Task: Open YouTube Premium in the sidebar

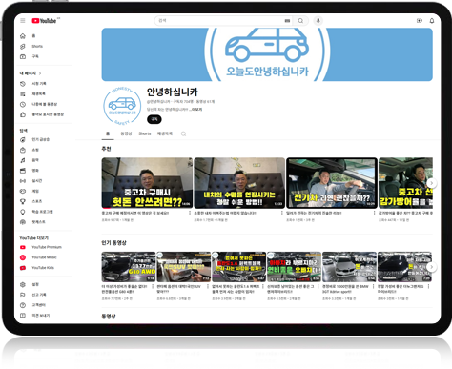Action: click(x=47, y=247)
